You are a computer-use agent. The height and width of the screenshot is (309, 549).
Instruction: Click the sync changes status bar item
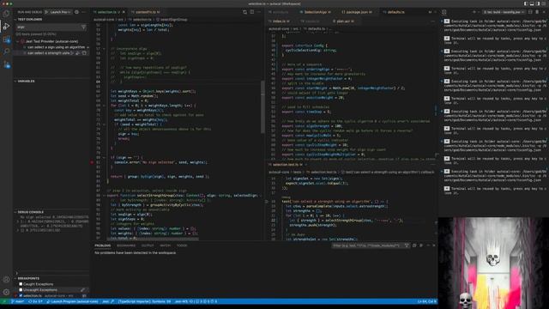tap(35, 301)
